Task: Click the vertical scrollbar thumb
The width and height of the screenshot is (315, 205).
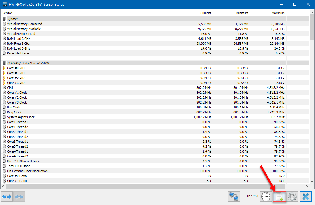Action: [x=312, y=27]
